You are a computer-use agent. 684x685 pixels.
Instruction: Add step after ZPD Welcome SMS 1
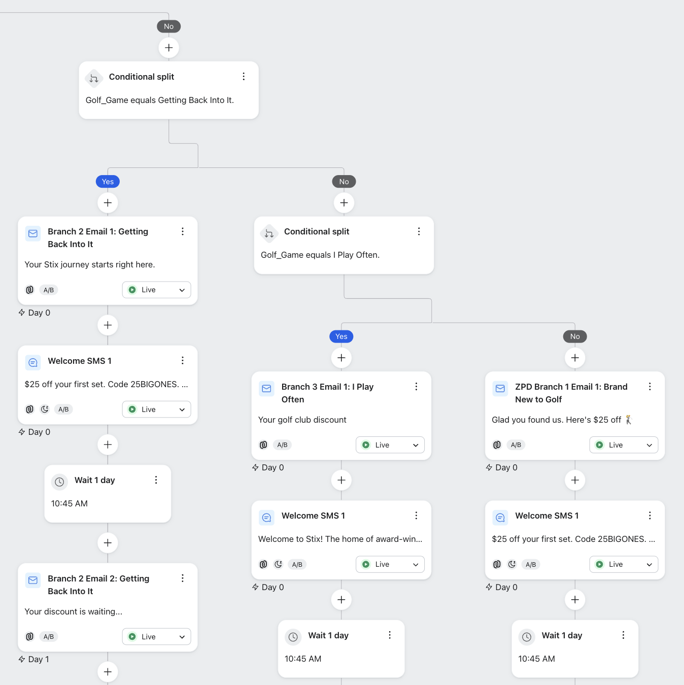tap(575, 600)
